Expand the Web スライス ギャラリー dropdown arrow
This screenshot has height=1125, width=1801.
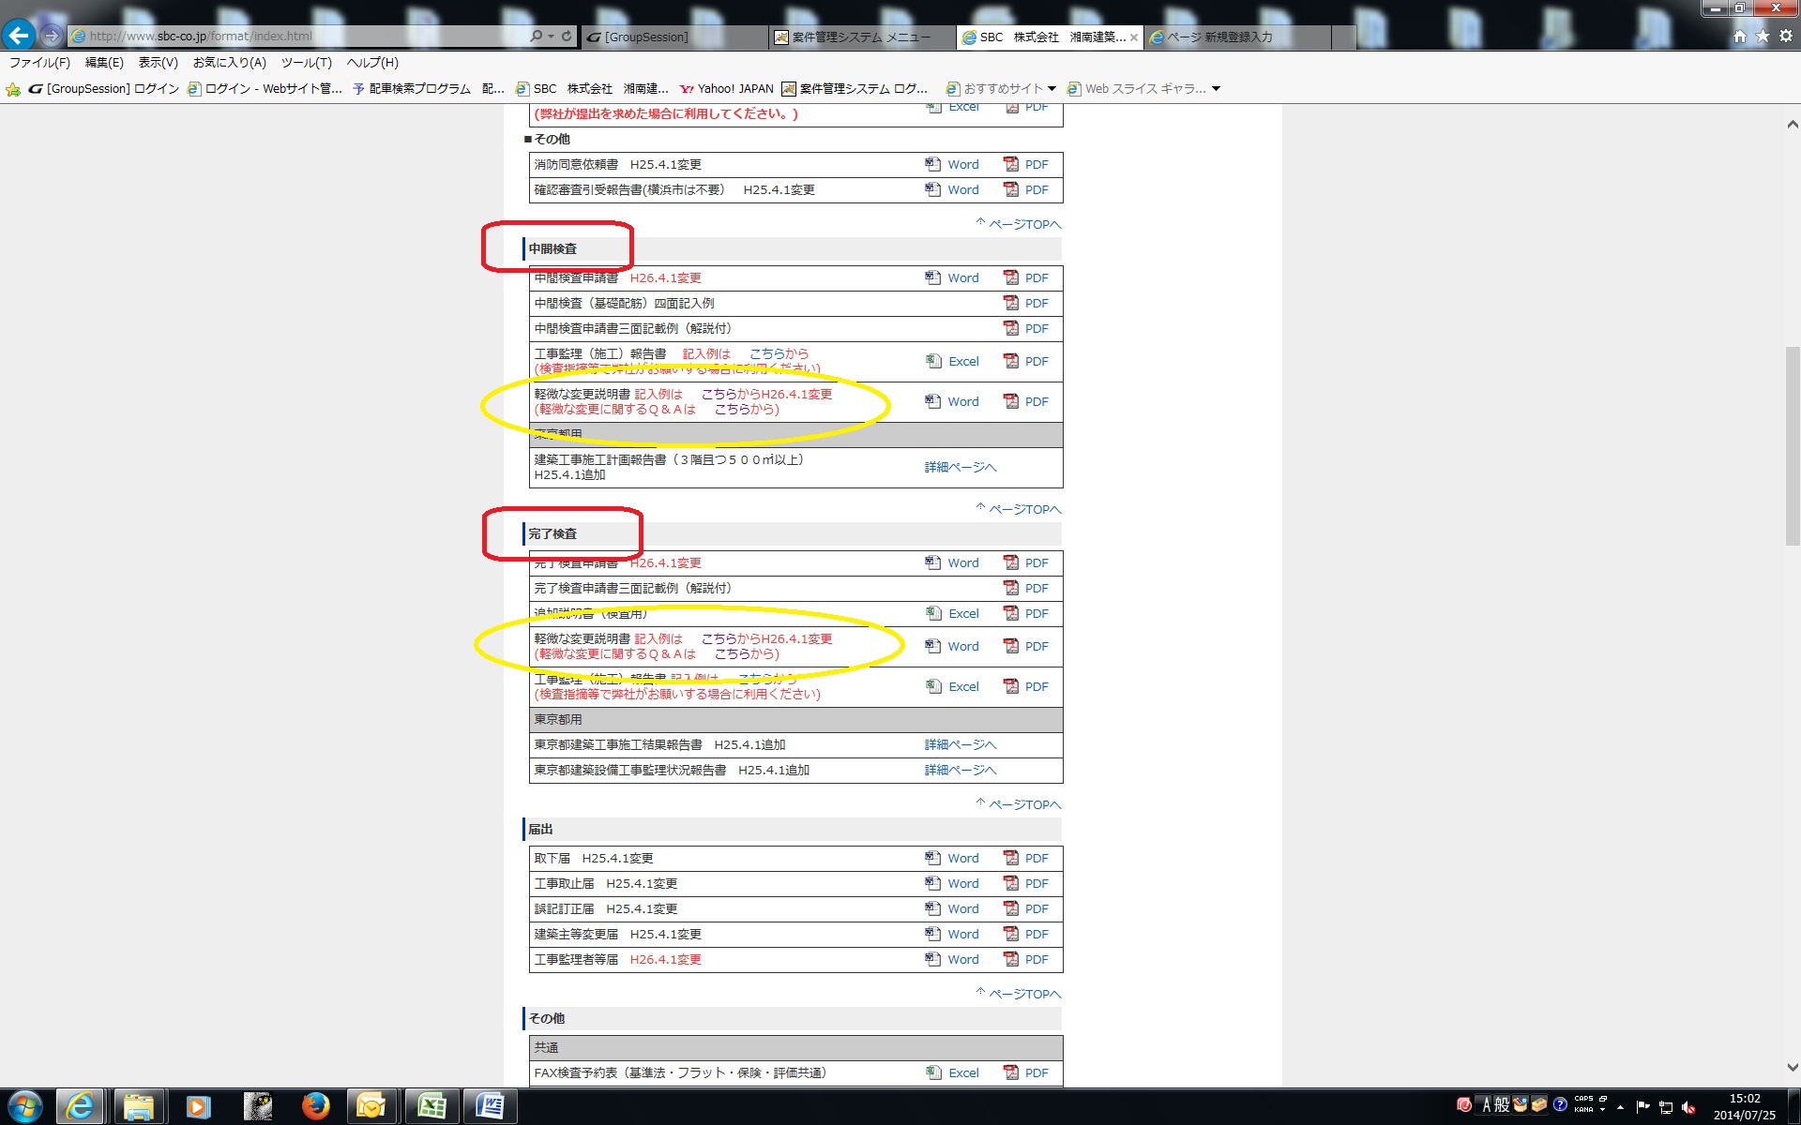pos(1217,89)
